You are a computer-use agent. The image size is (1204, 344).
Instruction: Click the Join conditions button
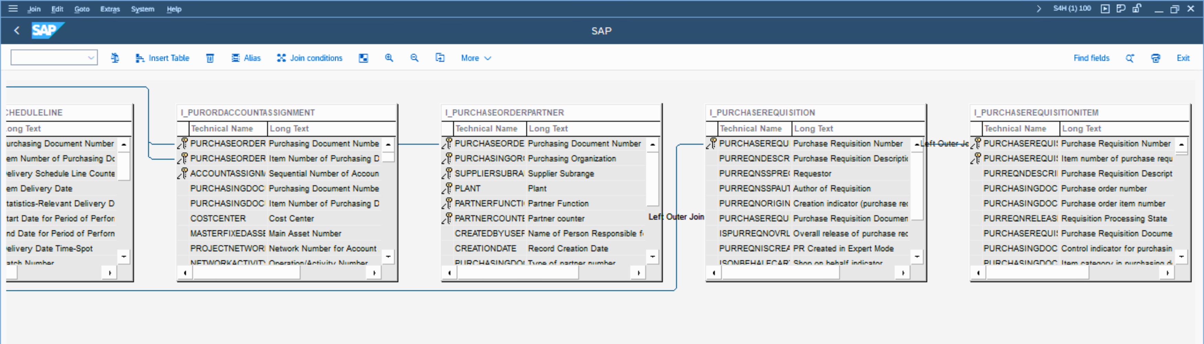310,58
